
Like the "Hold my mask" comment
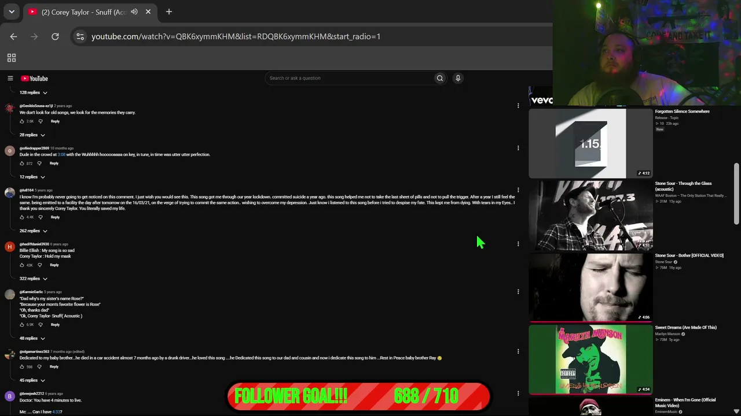22,265
